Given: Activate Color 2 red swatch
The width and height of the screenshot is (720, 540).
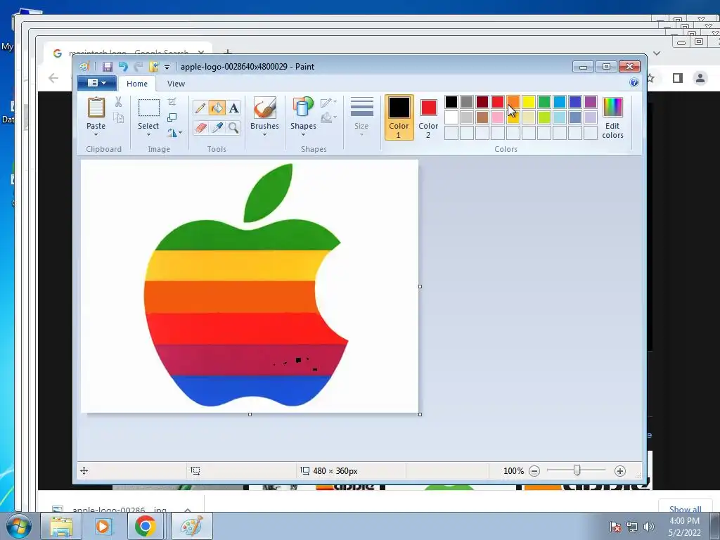Looking at the screenshot, I should click(x=428, y=117).
